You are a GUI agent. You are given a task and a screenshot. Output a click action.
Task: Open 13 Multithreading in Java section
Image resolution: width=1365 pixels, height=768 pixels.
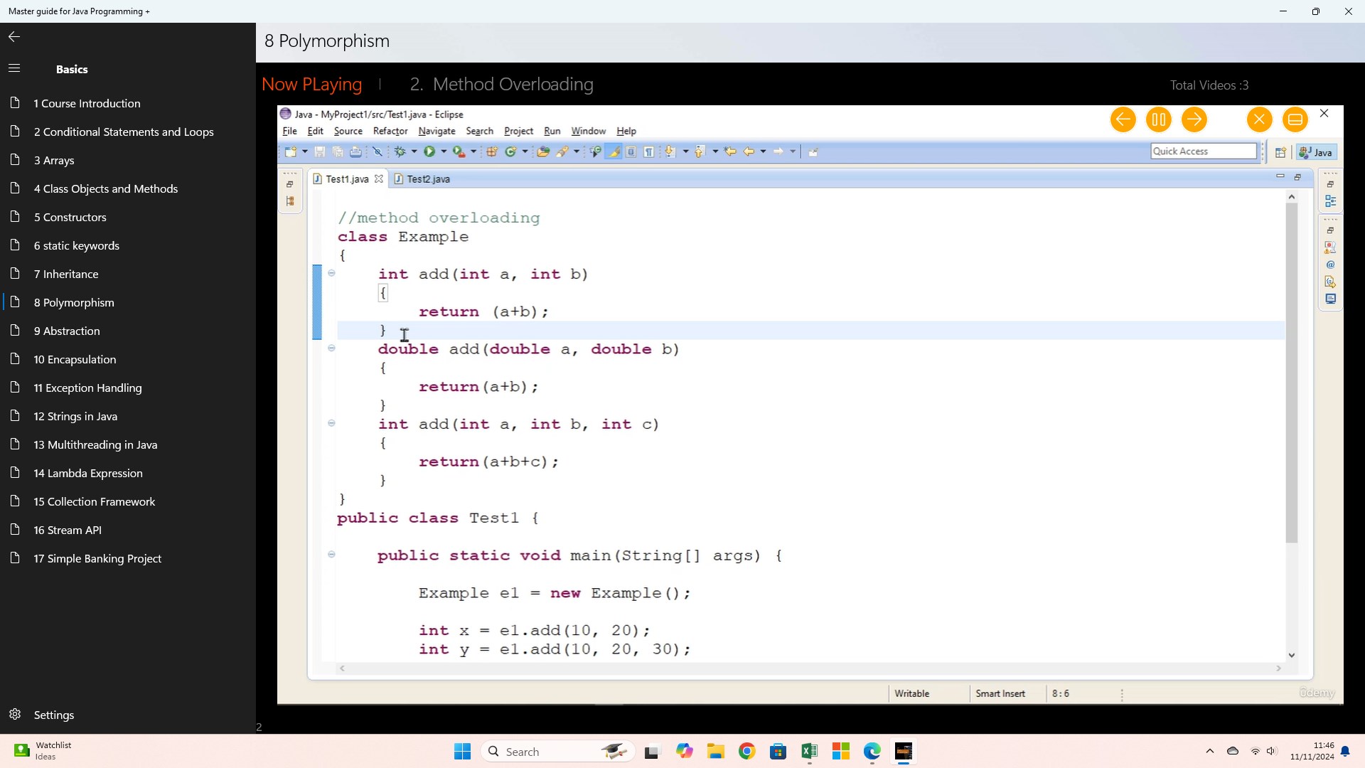(95, 444)
